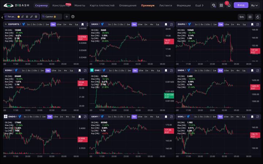263x164 pixels.
Task: Expand the ZHIPU chart to fullscreen
Action: [258, 24]
